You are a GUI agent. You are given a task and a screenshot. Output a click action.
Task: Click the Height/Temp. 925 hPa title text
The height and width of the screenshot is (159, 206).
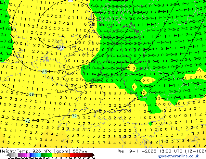pos(26,151)
